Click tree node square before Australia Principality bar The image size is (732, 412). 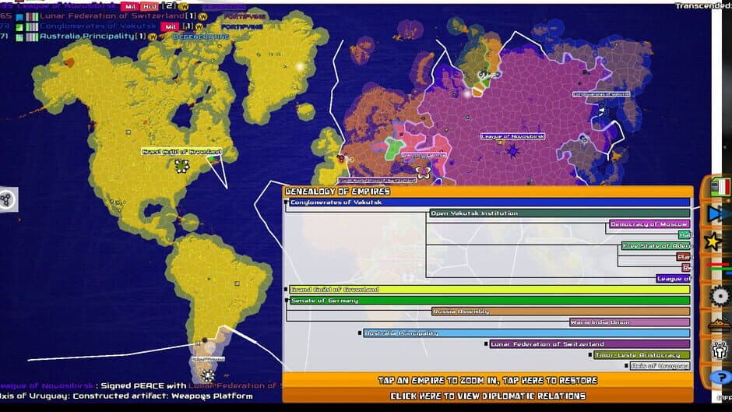pyautogui.click(x=360, y=333)
